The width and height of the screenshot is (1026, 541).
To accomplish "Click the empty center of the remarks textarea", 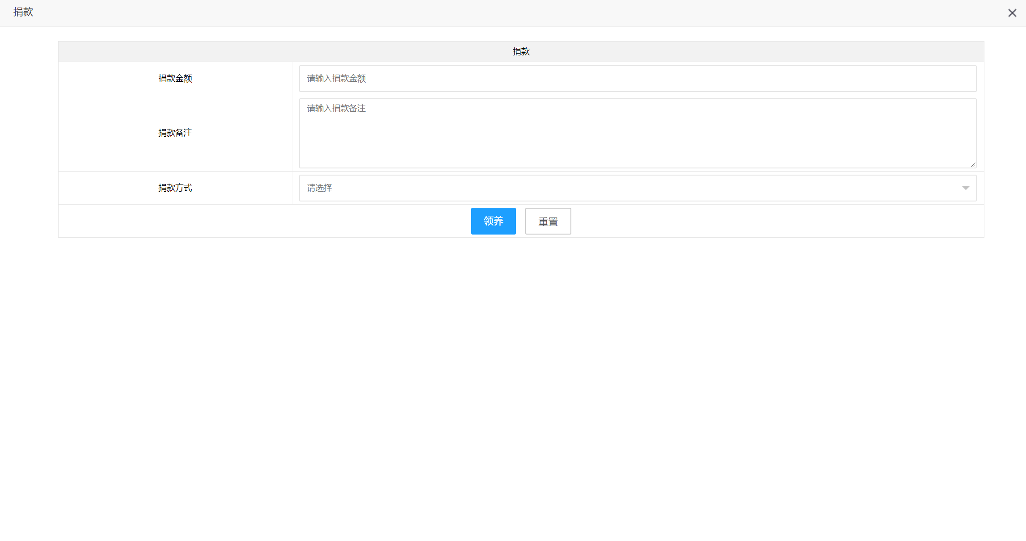I will (638, 134).
